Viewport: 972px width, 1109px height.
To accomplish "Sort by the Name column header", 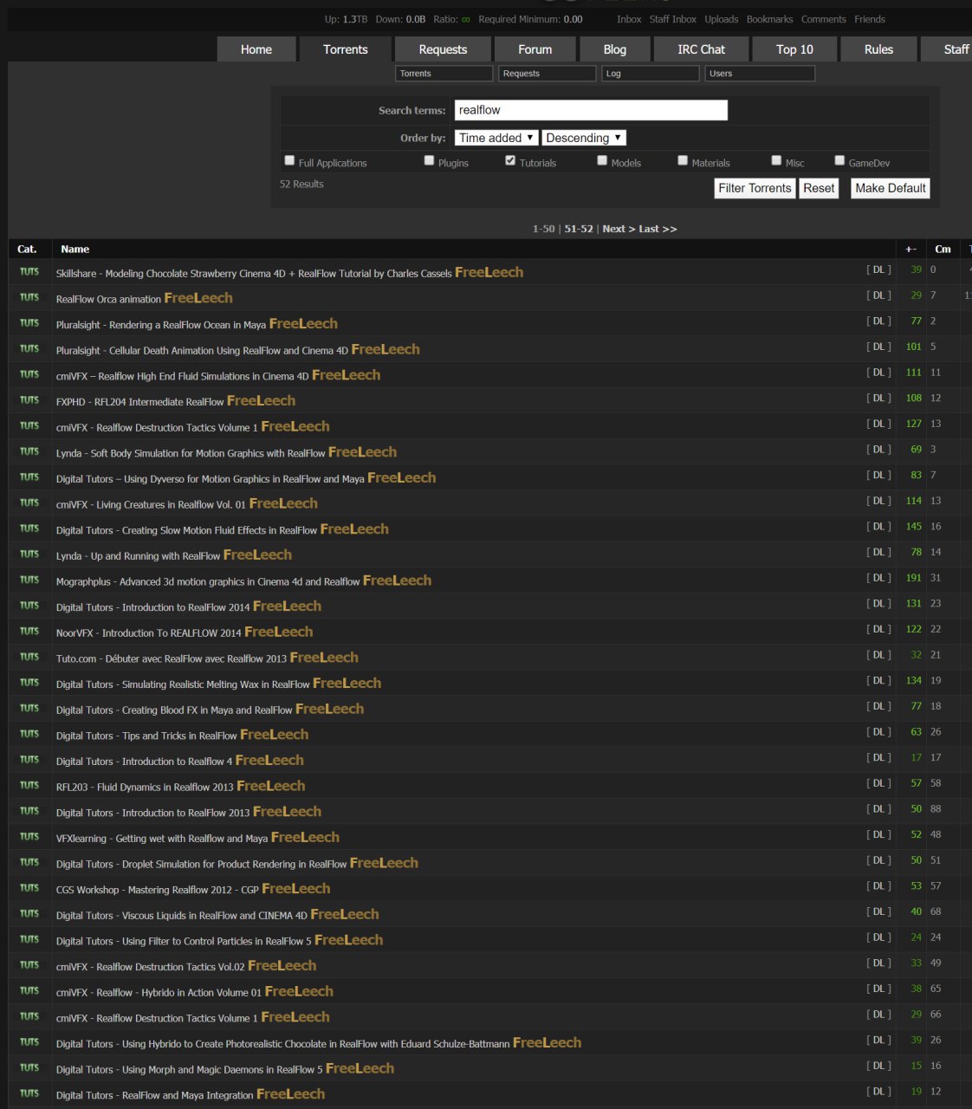I will click(75, 249).
